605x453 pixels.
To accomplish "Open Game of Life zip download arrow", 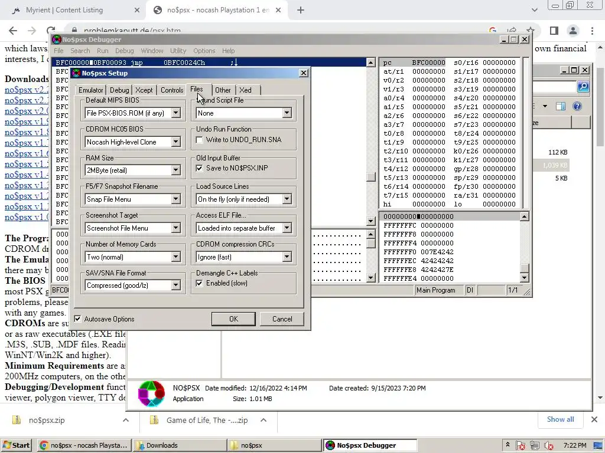I will click(264, 420).
